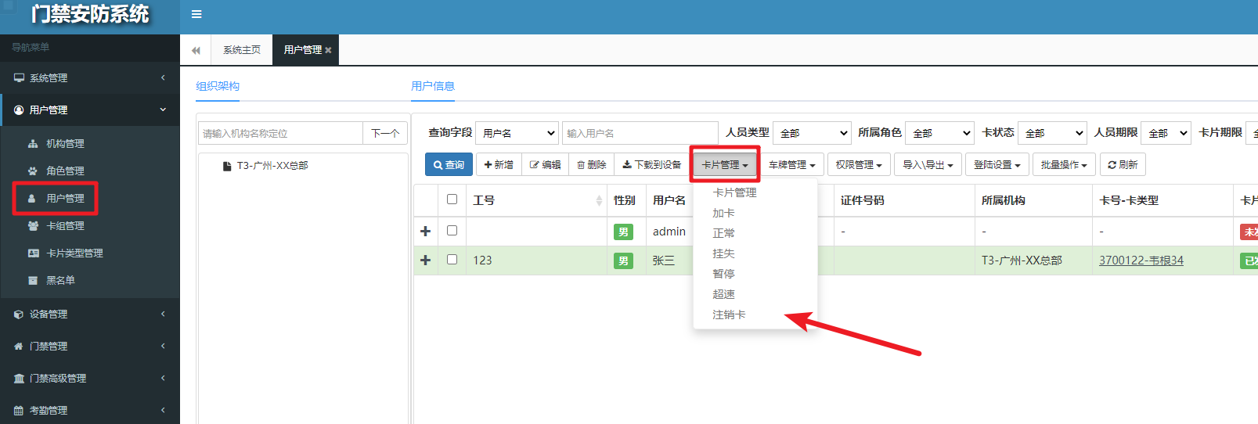Click the sort arrows in 工号 column header
Viewport: 1258px width, 424px height.
pyautogui.click(x=599, y=201)
